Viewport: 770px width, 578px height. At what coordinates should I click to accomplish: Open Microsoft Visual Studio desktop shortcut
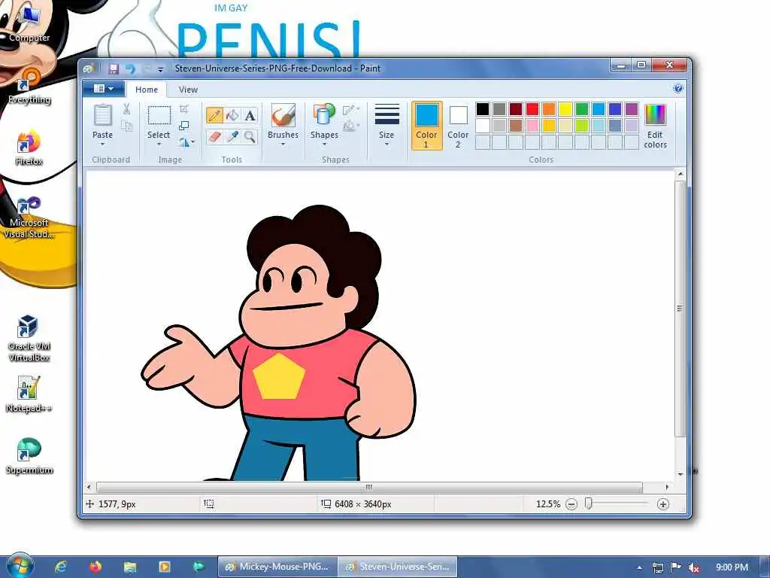pos(29,218)
